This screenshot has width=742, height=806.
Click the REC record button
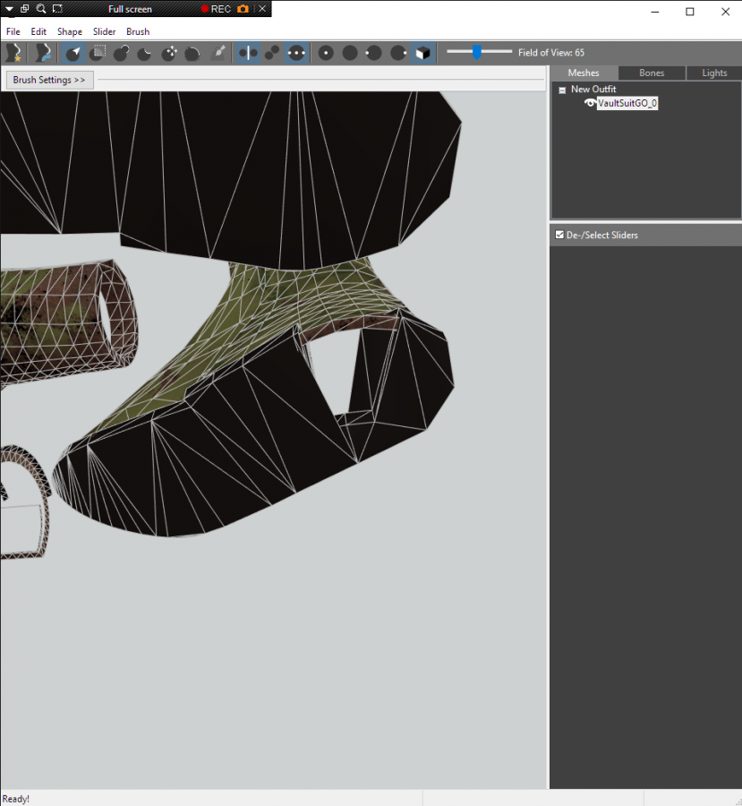[x=216, y=9]
